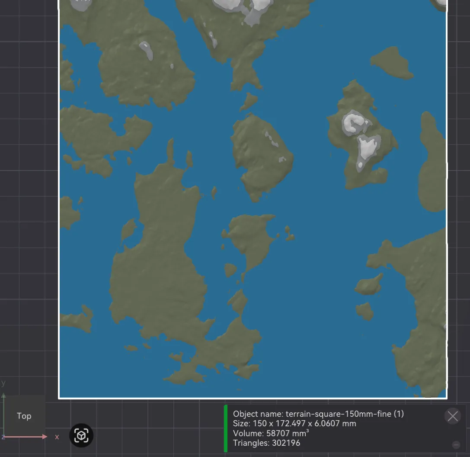Image resolution: width=470 pixels, height=457 pixels.
Task: Click the 3D cube view button
Action: tap(81, 435)
